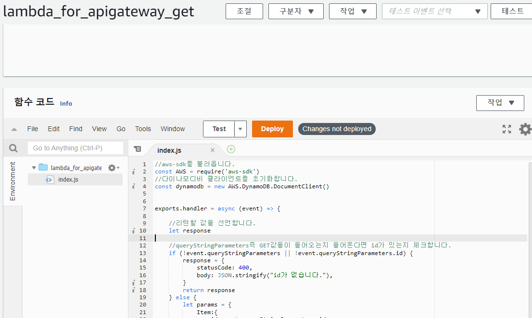
Task: Open editor preferences gear icon
Action: (525, 129)
